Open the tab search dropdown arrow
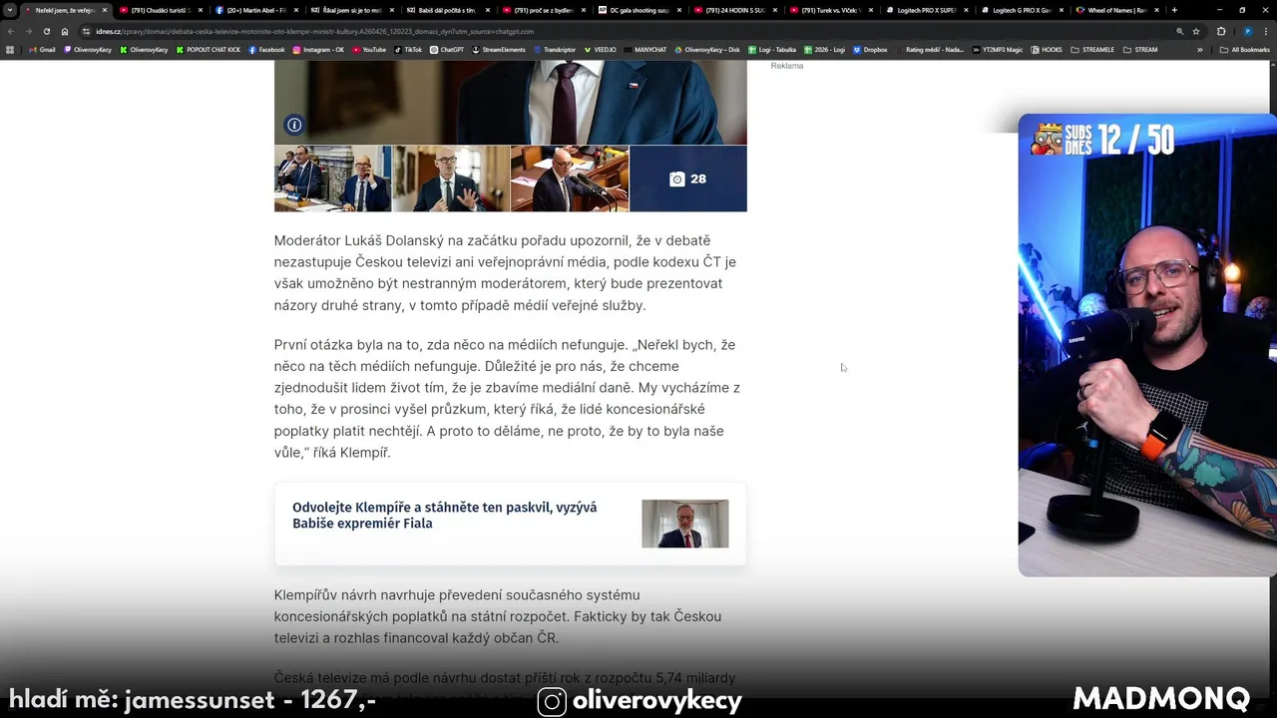Image resolution: width=1277 pixels, height=718 pixels. pos(10,10)
